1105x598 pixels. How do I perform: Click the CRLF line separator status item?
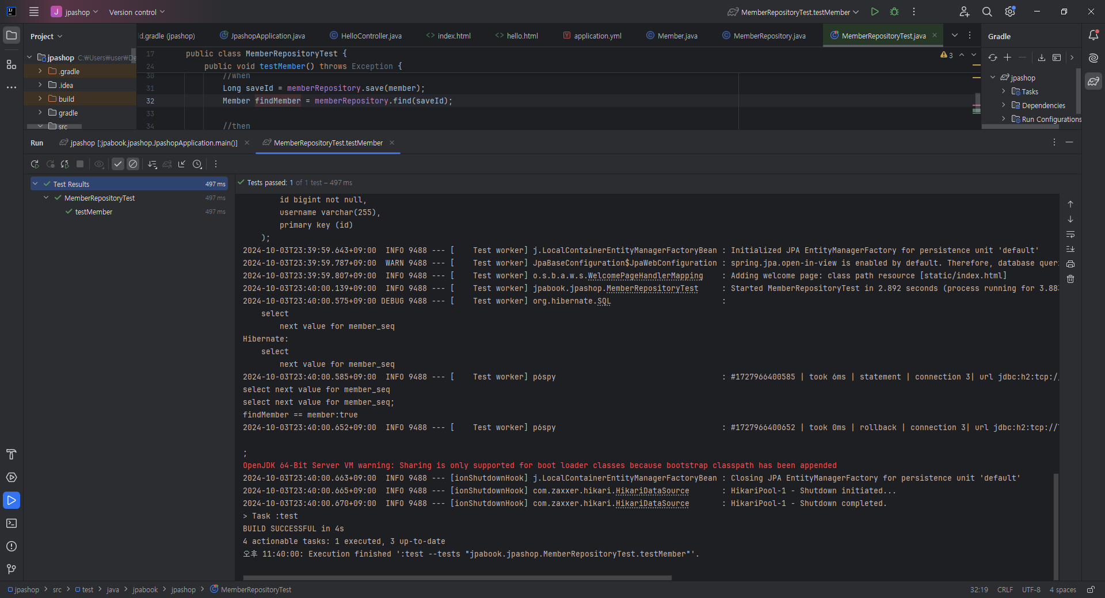(x=1005, y=590)
